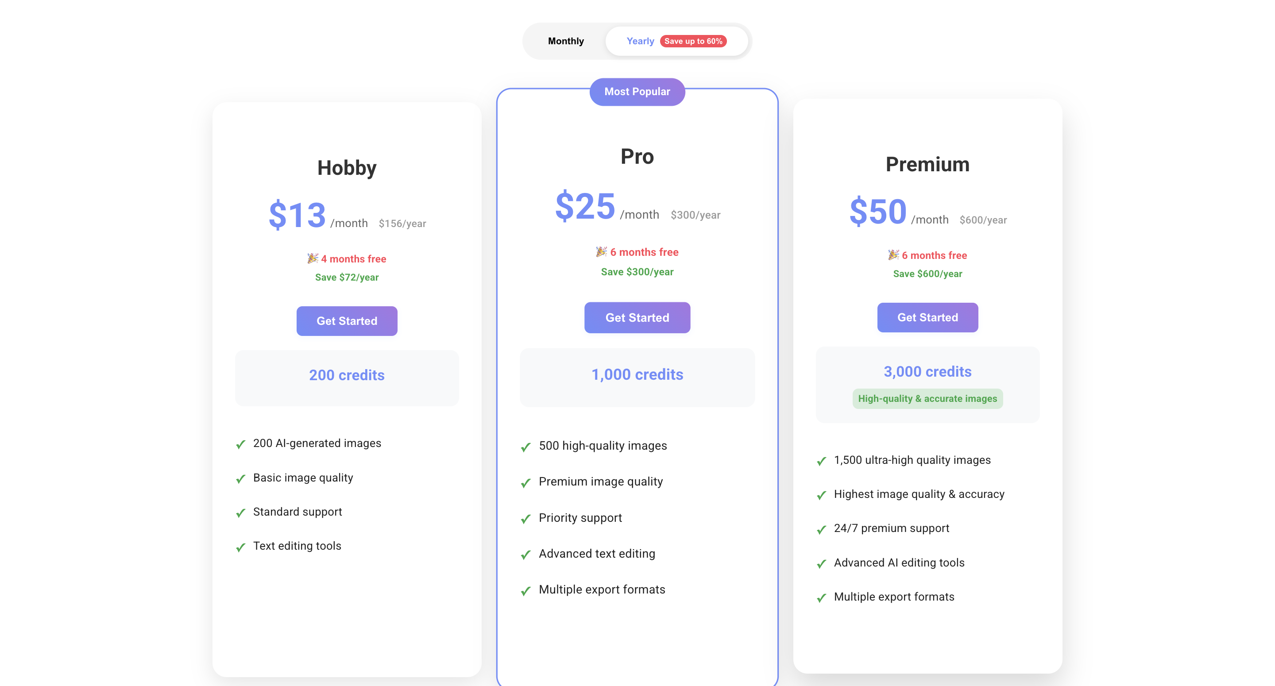
Task: Select the Yearly billing option
Action: (640, 41)
